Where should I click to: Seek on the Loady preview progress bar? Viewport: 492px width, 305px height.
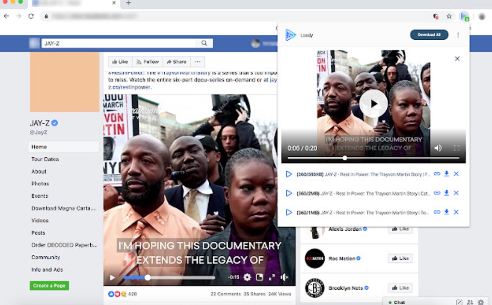373,158
